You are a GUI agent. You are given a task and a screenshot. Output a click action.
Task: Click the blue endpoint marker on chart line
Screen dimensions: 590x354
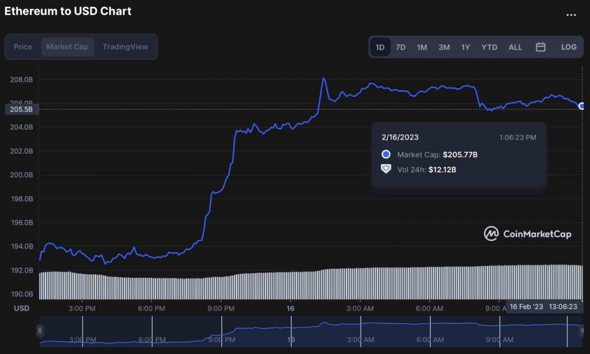point(582,106)
